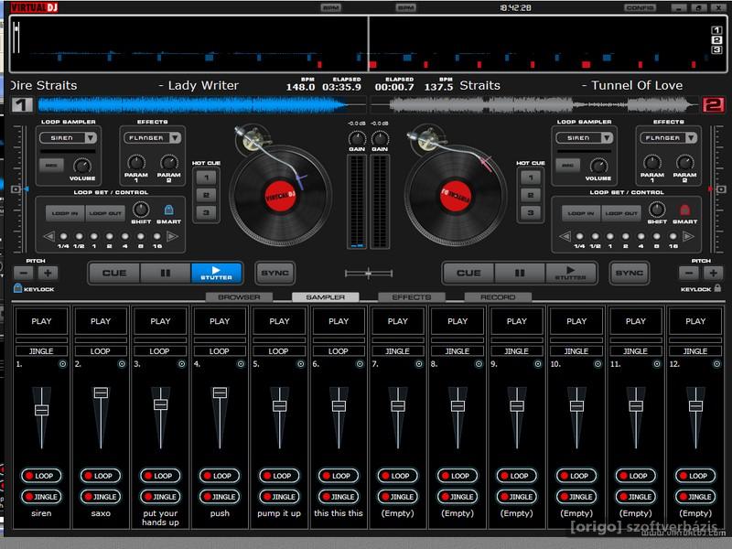The height and width of the screenshot is (549, 732).
Task: Sync the left deck with SYNC
Action: [x=275, y=273]
